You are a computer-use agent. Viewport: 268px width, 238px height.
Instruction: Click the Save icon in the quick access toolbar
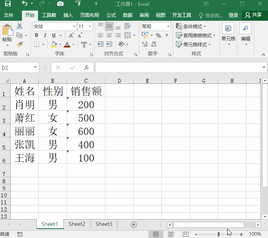(x=8, y=4)
